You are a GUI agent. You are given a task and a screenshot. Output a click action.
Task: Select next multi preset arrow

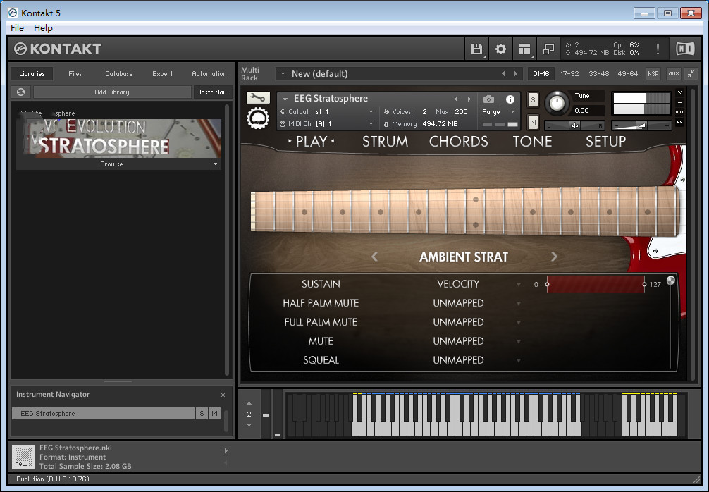516,74
